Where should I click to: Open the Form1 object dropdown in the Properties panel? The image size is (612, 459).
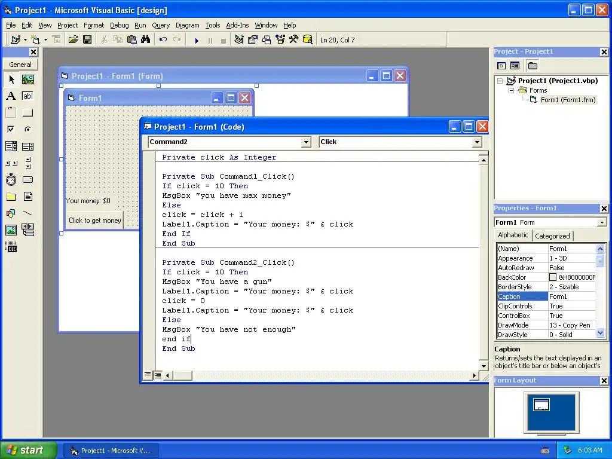click(602, 222)
